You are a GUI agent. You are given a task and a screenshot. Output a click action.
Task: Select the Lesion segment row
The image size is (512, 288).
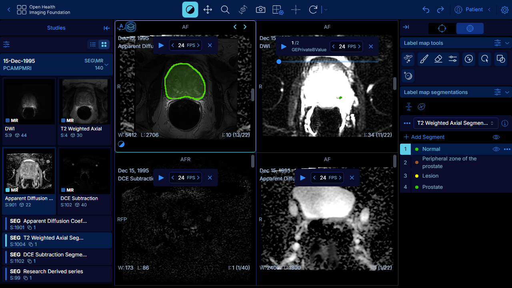coord(456,176)
